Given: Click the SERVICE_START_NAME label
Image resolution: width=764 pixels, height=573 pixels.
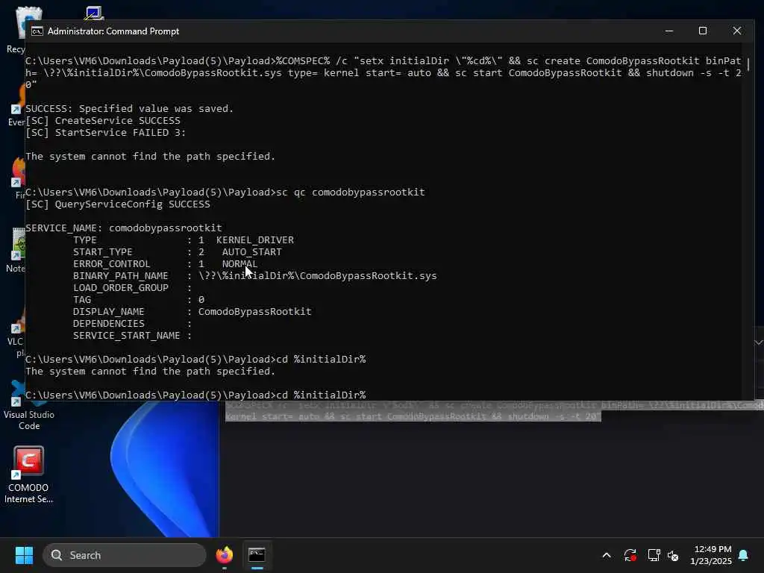Looking at the screenshot, I should [127, 335].
